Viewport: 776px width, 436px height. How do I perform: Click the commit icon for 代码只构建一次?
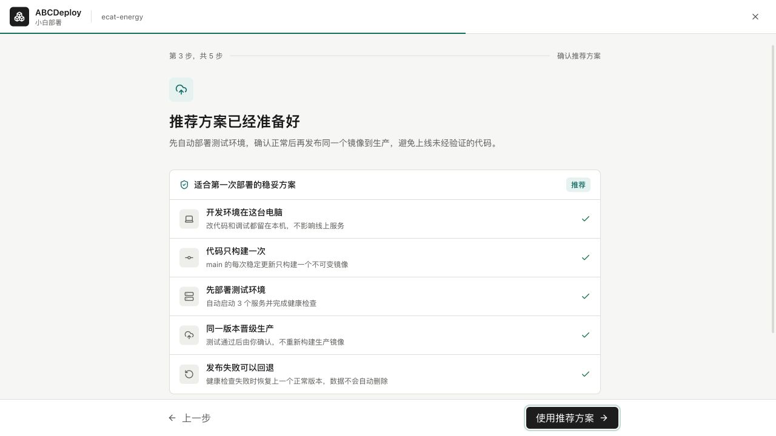(x=189, y=257)
